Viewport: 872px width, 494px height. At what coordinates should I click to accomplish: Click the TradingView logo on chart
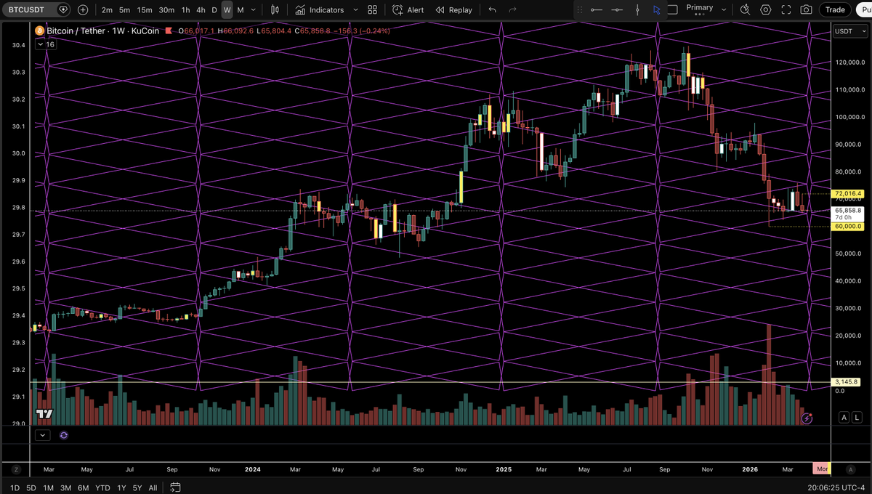(x=45, y=414)
